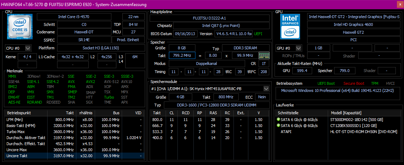The height and width of the screenshot is (165, 404).
Task: Click the AES-NI feature flag
Action: 13,102
